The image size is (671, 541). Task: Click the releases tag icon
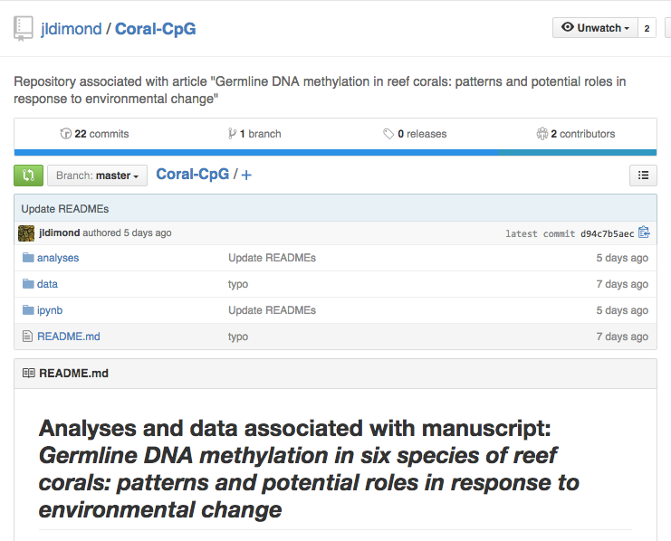pyautogui.click(x=388, y=134)
